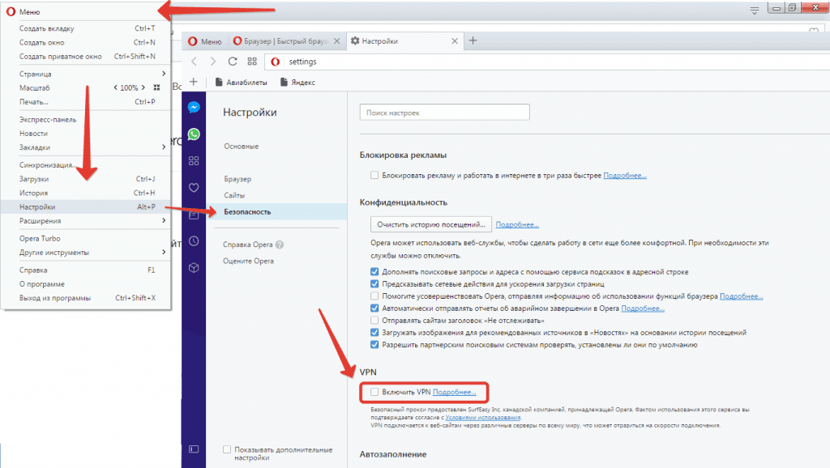The image size is (830, 468).
Task: Click Справка Opera link
Action: pyautogui.click(x=248, y=245)
